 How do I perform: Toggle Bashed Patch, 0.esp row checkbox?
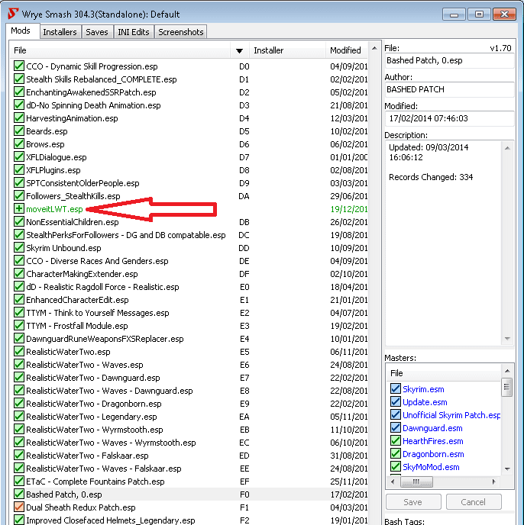(19, 494)
